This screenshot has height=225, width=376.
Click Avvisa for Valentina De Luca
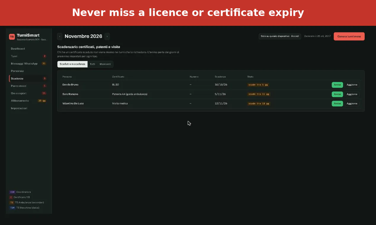coord(337,104)
